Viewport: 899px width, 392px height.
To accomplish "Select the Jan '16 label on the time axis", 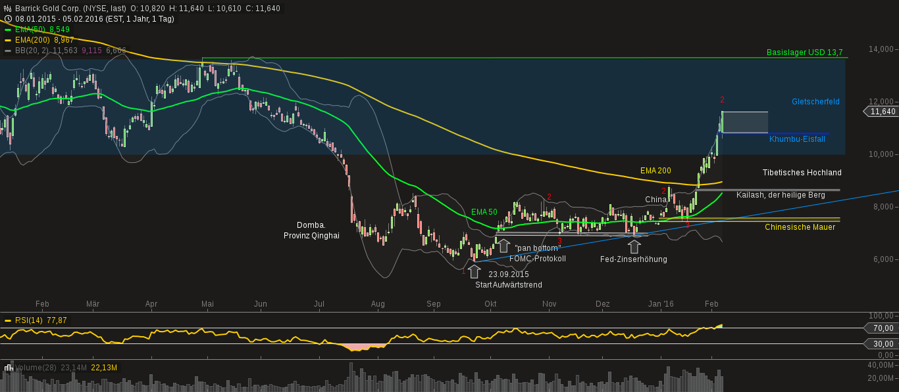I will tap(661, 304).
